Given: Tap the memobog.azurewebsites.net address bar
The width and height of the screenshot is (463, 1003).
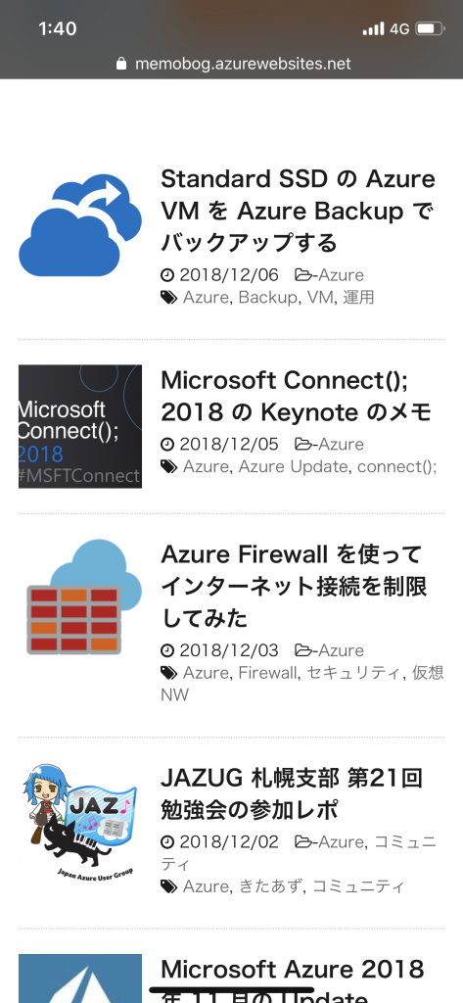Looking at the screenshot, I should click(x=234, y=64).
